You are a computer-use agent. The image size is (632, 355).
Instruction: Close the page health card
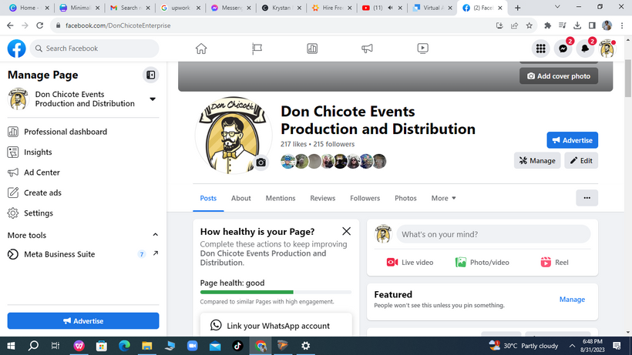tap(346, 231)
